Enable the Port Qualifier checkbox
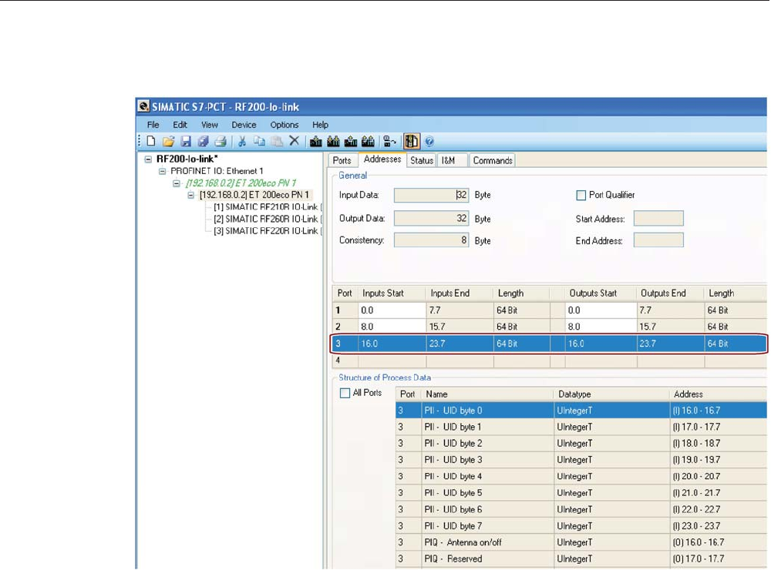The width and height of the screenshot is (771, 570). (x=581, y=195)
